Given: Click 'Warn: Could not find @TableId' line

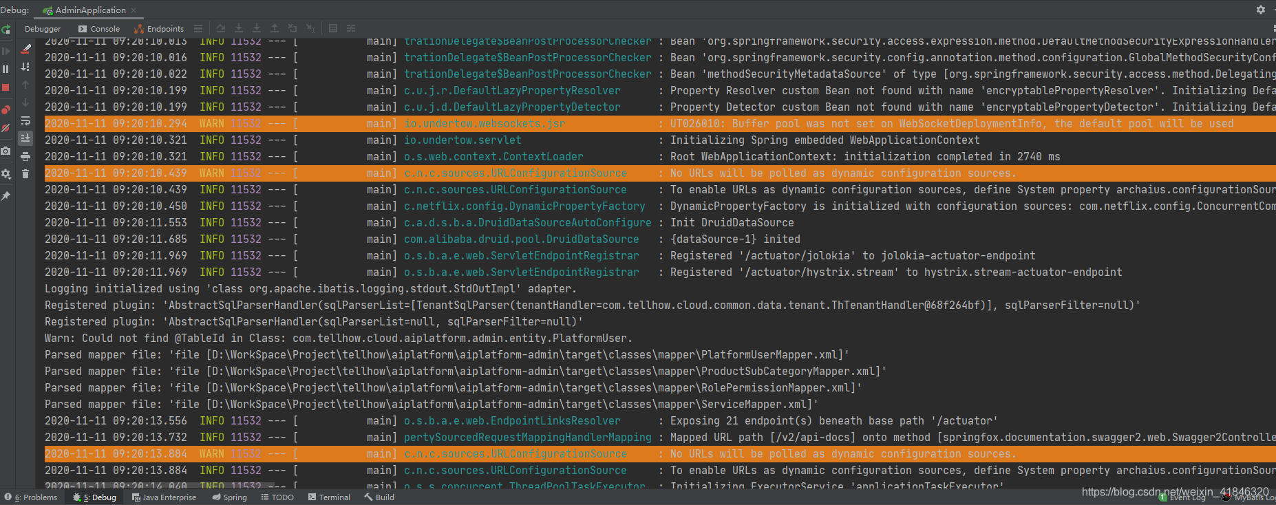Looking at the screenshot, I should coord(338,339).
